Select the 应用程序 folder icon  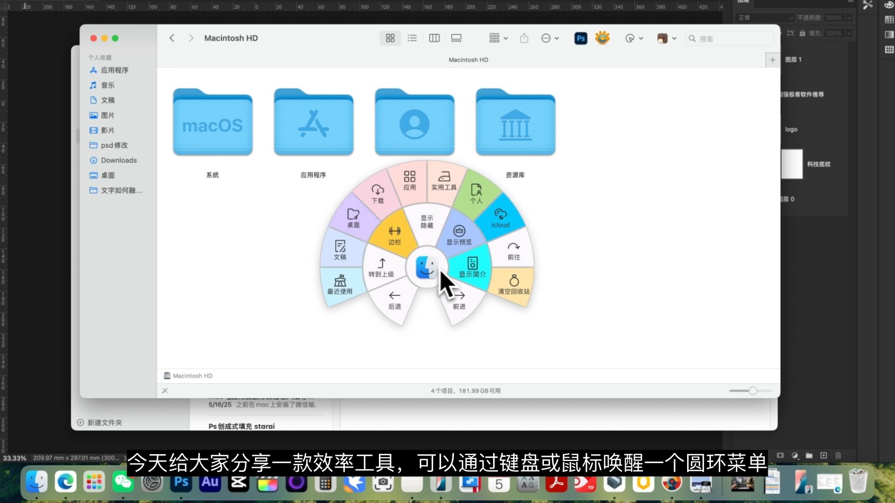pos(313,122)
